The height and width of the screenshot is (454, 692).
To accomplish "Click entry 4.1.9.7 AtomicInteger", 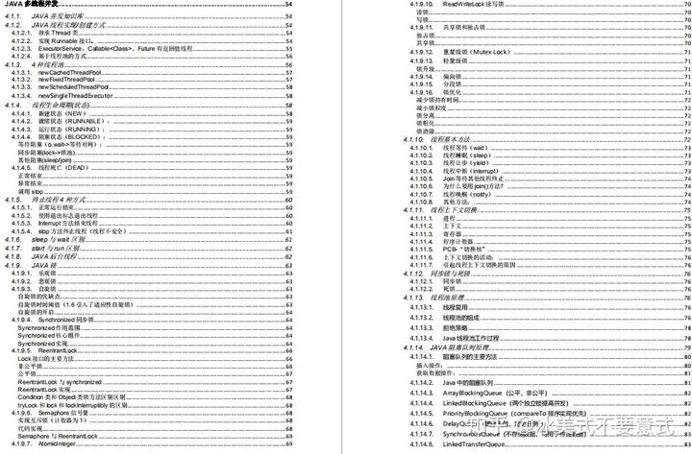I will pos(152,443).
